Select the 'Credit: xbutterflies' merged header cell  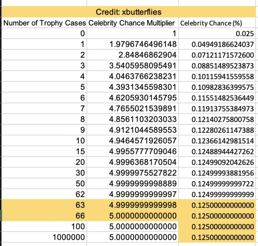[x=129, y=12]
